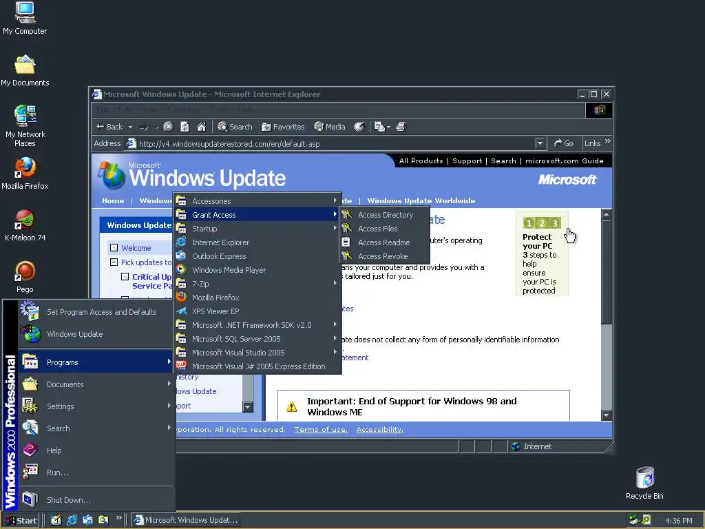Image resolution: width=705 pixels, height=529 pixels.
Task: Open Windows Media Player program entry
Action: [x=257, y=270]
